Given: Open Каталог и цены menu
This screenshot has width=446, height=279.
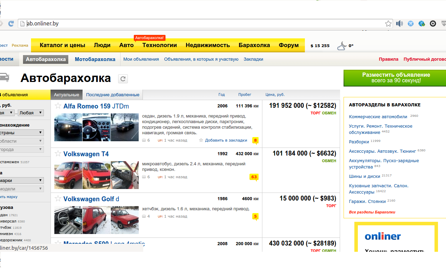Looking at the screenshot, I should (62, 45).
